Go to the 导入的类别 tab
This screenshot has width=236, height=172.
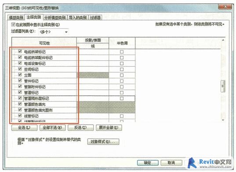(78, 18)
